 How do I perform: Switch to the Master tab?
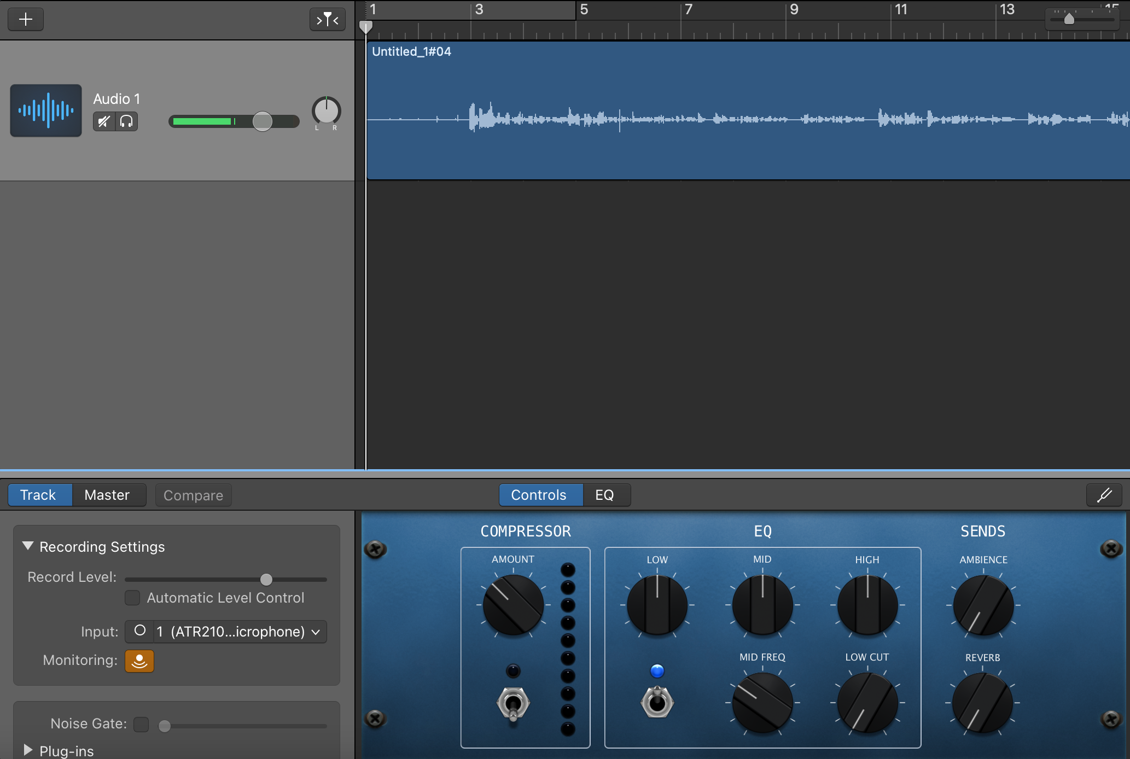point(108,495)
